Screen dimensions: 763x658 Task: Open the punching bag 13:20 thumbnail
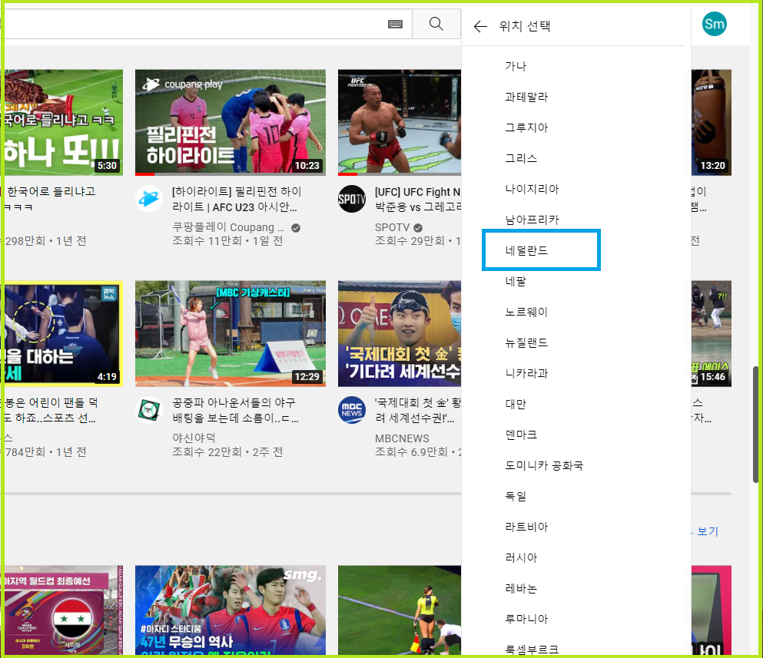point(711,123)
